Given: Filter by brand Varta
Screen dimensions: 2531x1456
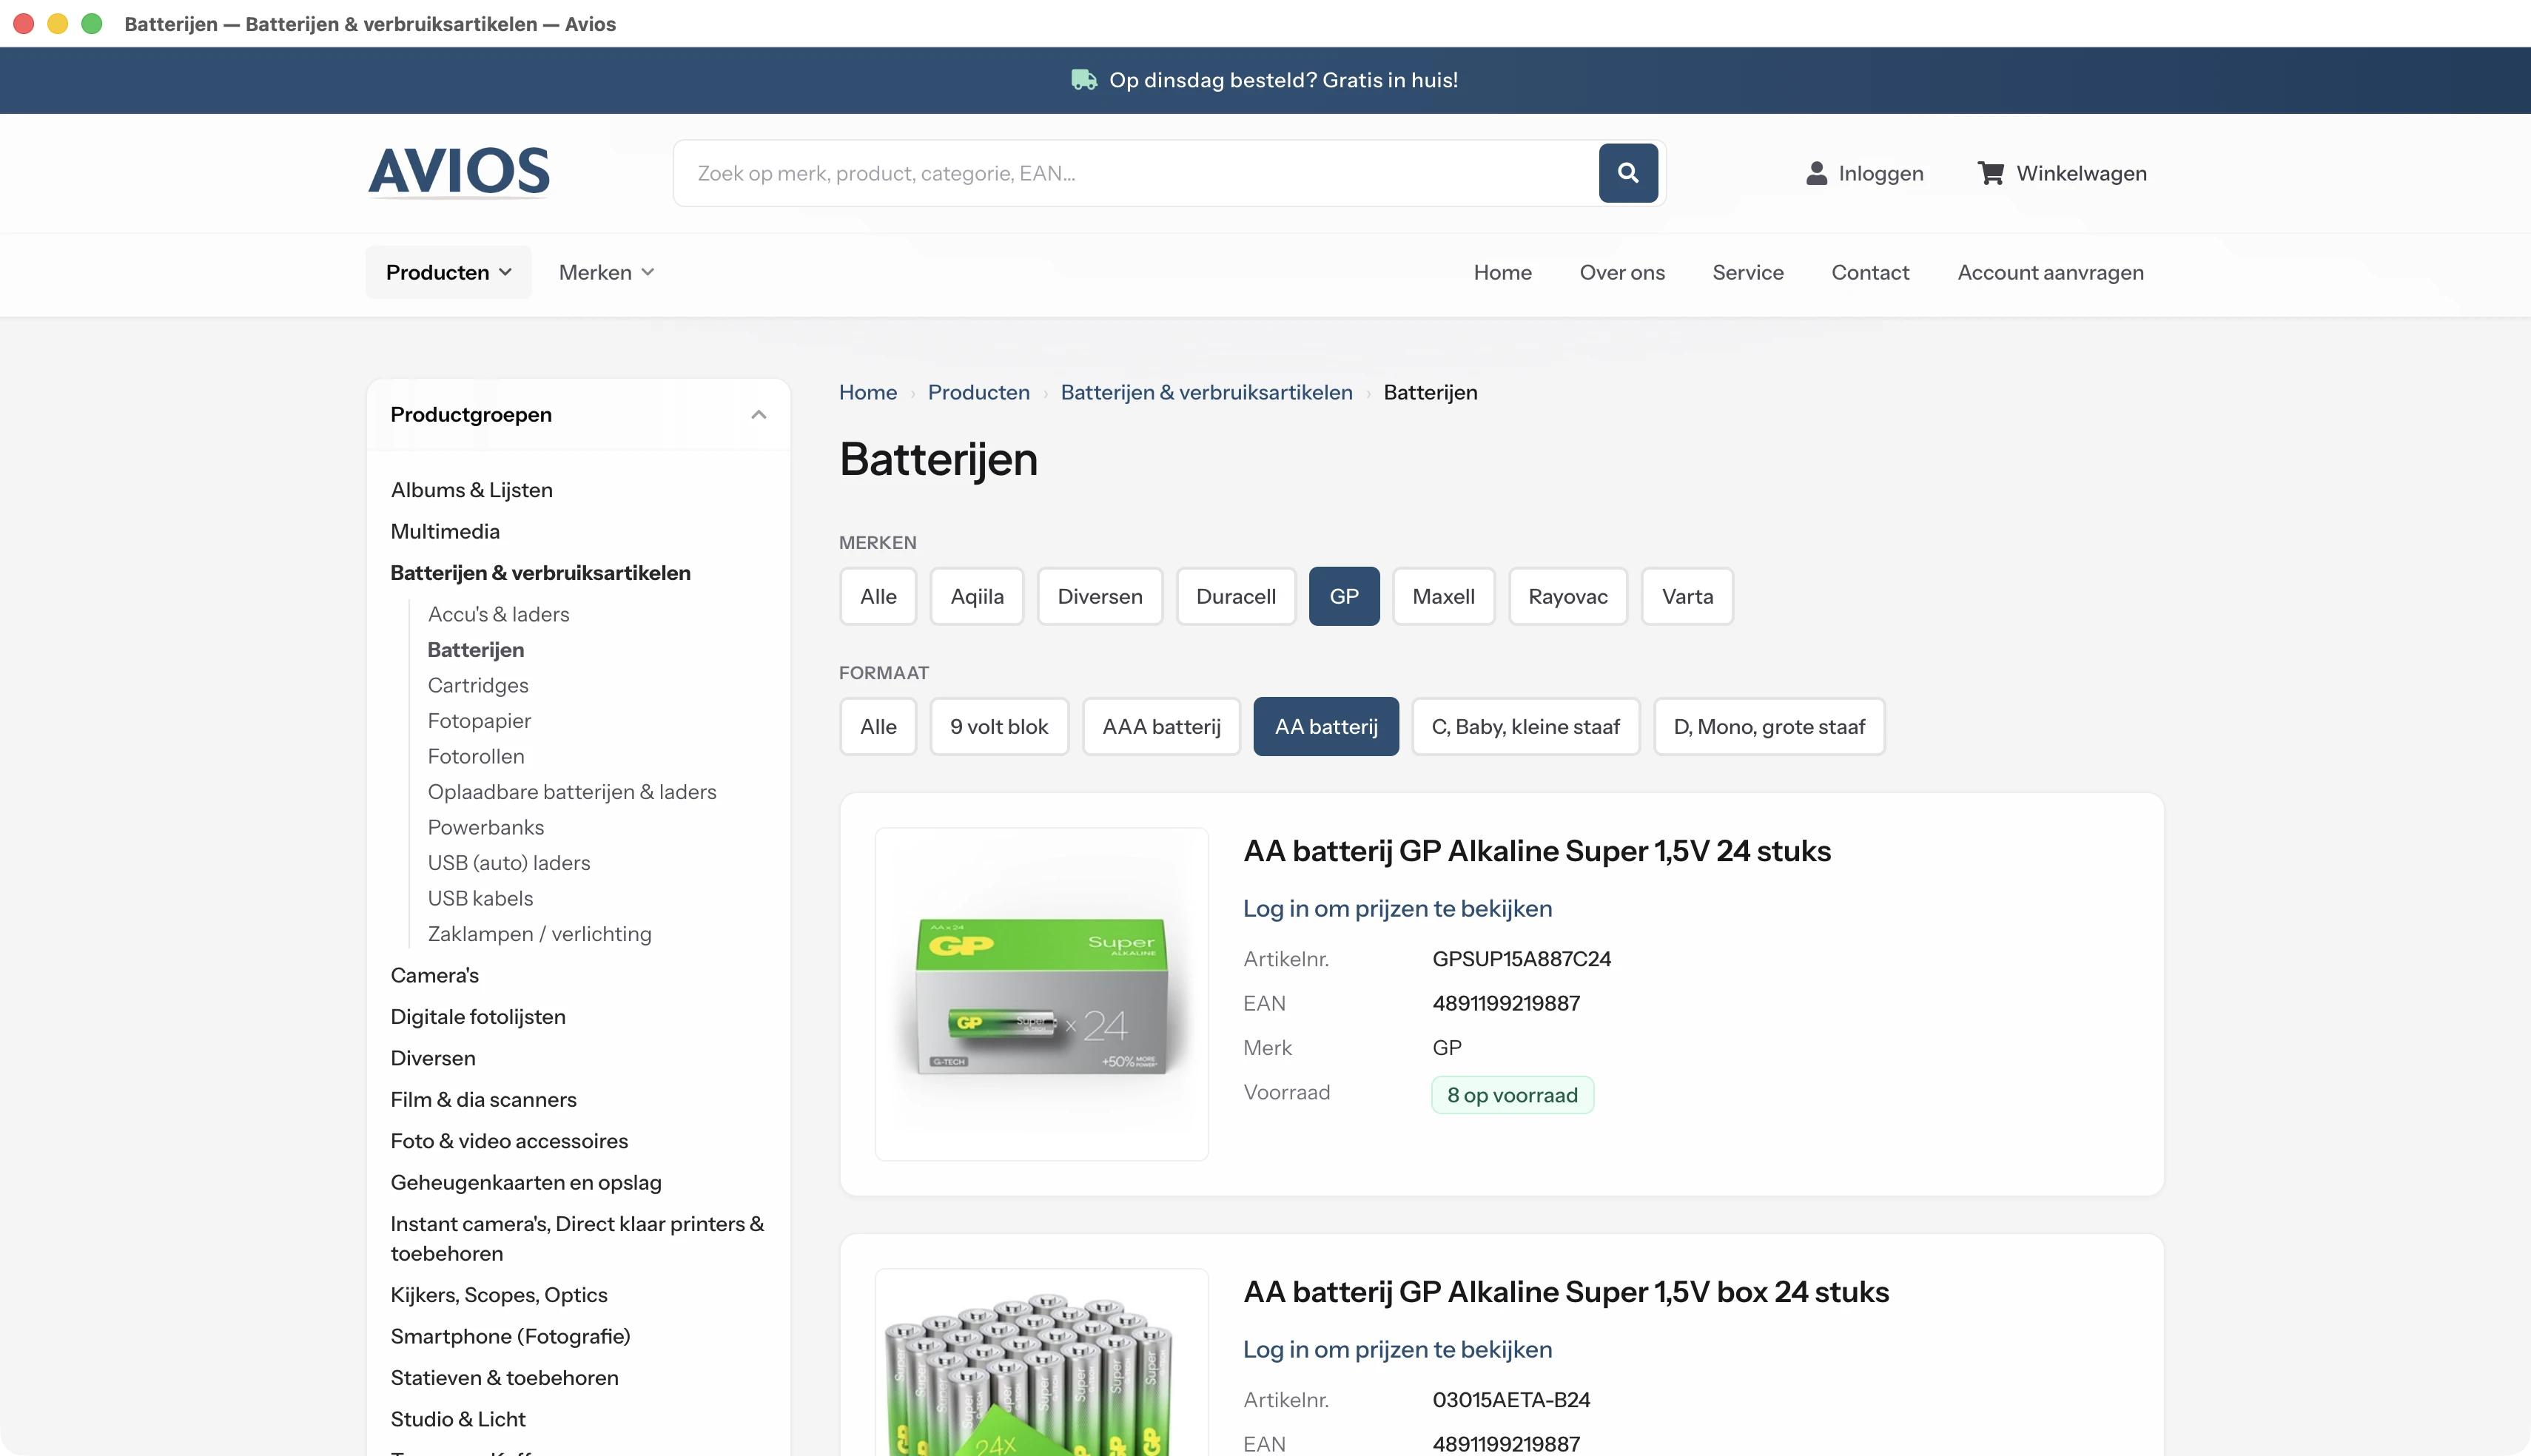Looking at the screenshot, I should click(x=1688, y=597).
